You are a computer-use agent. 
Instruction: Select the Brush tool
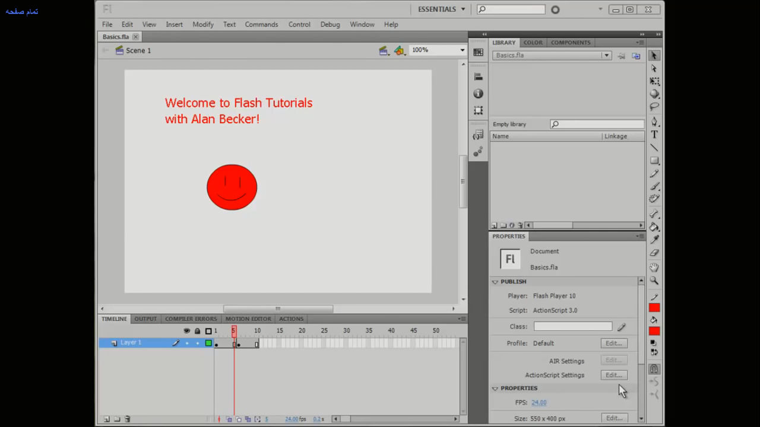(654, 186)
